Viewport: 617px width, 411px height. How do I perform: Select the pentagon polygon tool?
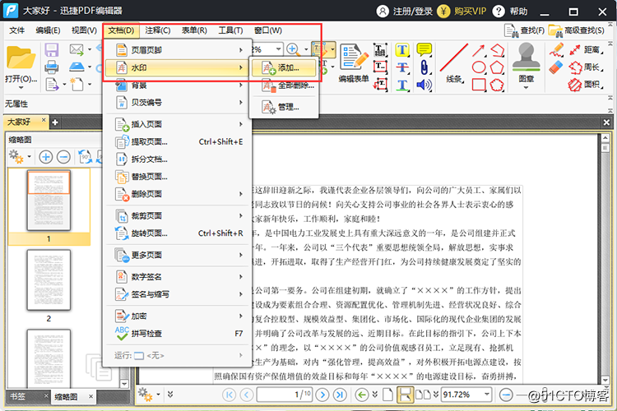tap(497, 67)
